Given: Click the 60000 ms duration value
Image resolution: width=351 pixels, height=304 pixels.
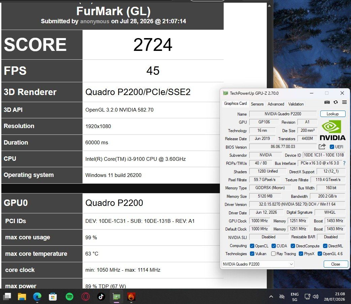Looking at the screenshot, I should click(x=97, y=143).
